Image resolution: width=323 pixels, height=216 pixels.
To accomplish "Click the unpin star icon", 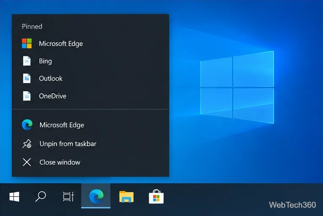I will pos(27,144).
